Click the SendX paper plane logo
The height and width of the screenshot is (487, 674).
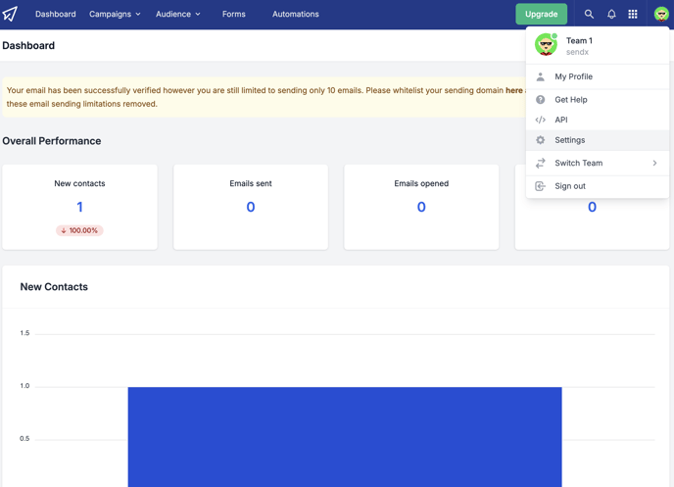click(10, 14)
